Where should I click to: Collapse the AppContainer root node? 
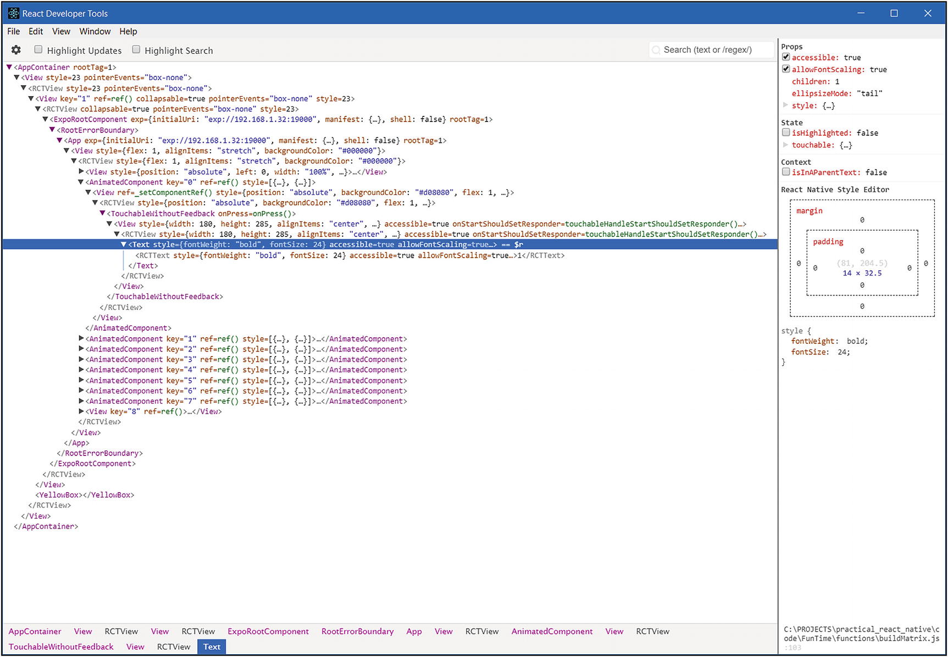8,66
